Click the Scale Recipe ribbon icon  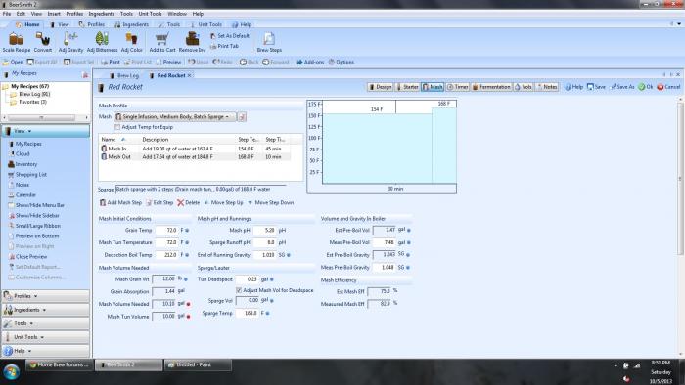[17, 42]
